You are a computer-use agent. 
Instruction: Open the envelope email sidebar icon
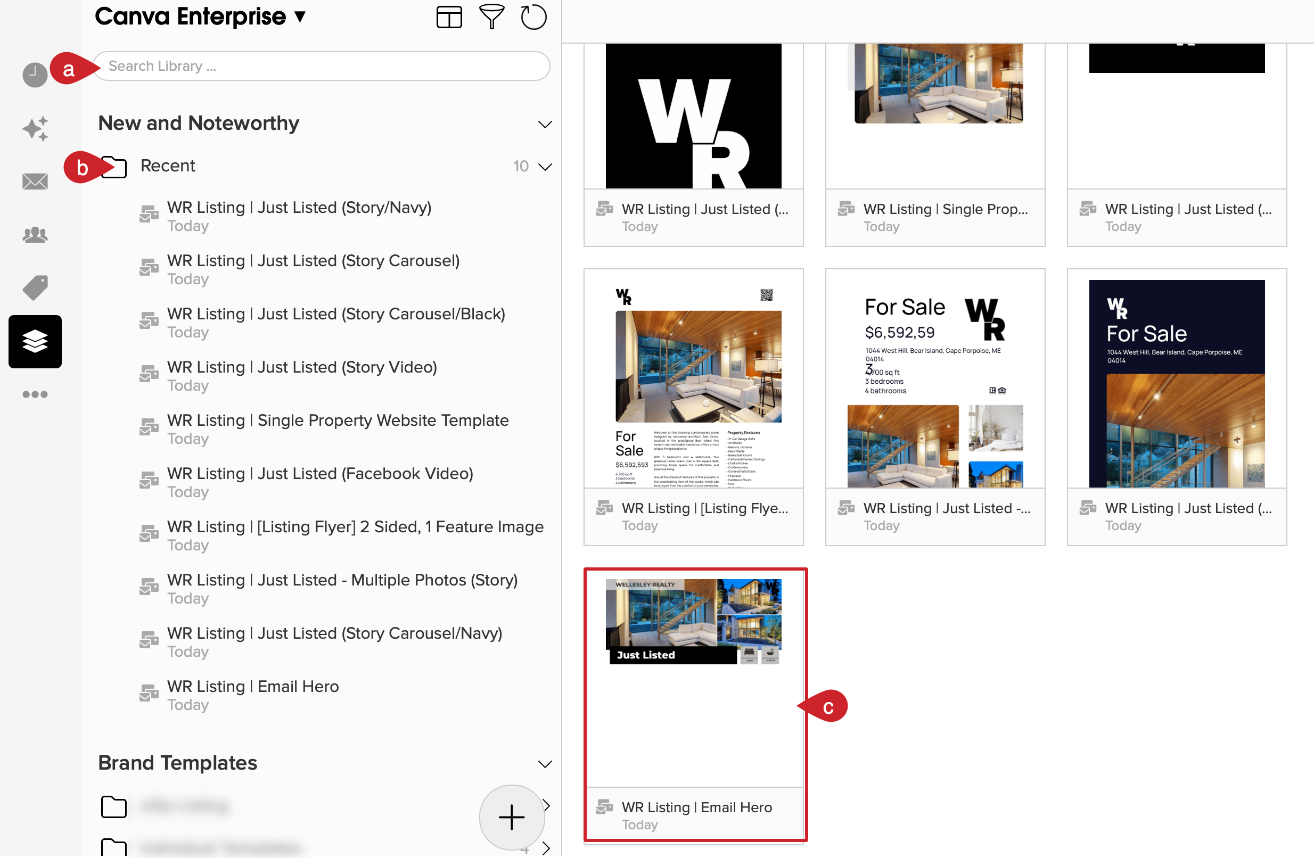[35, 181]
